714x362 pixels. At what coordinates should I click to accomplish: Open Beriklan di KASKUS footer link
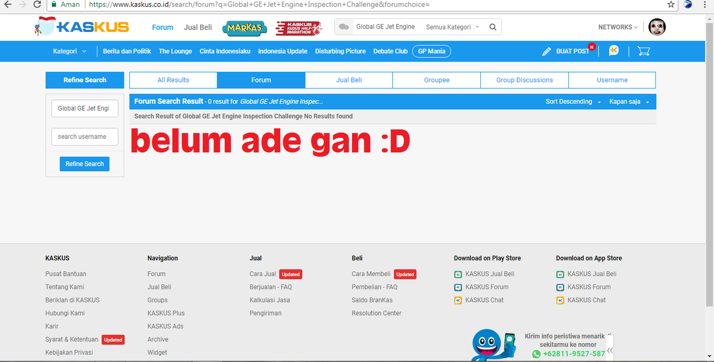(x=73, y=300)
